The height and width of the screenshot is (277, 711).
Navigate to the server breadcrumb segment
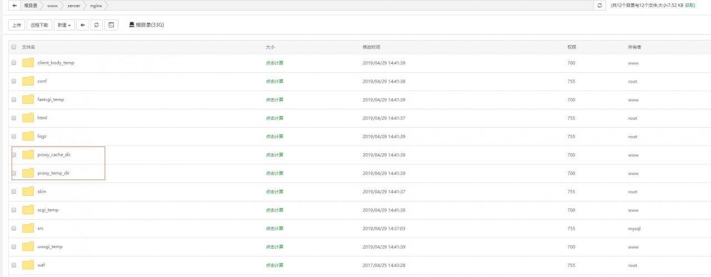74,6
